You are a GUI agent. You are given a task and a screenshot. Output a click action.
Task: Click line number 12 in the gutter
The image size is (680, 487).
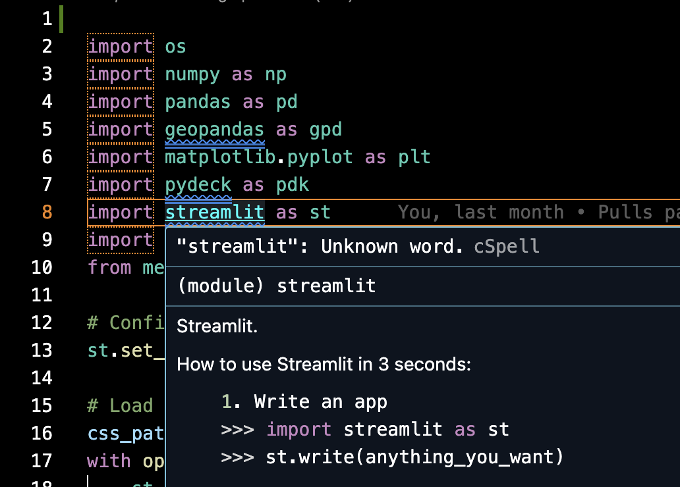point(42,322)
